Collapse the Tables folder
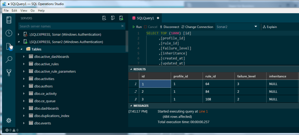The width and height of the screenshot is (299, 135). 21,49
